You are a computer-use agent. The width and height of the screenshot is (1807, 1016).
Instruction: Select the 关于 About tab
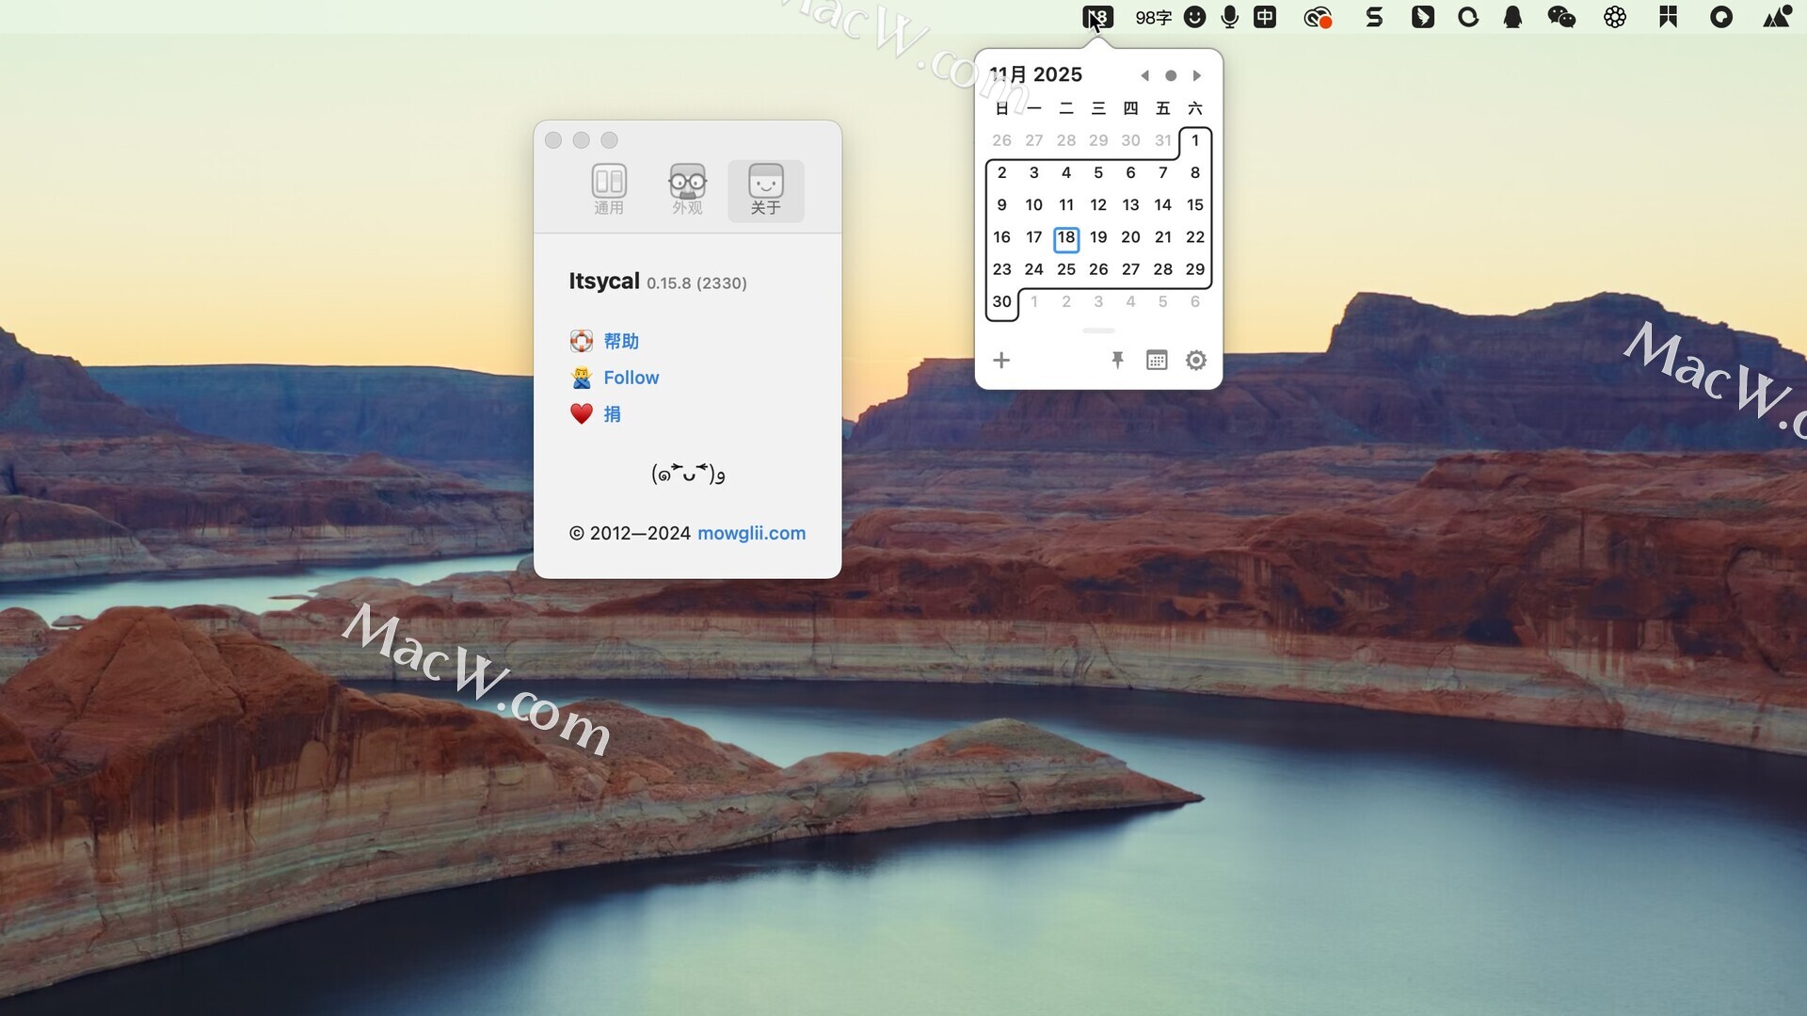tap(765, 189)
